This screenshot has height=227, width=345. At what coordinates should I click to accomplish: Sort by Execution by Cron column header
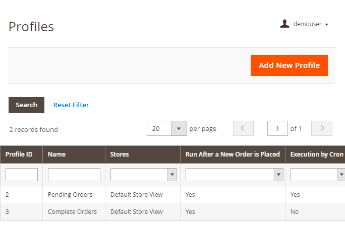tap(317, 155)
